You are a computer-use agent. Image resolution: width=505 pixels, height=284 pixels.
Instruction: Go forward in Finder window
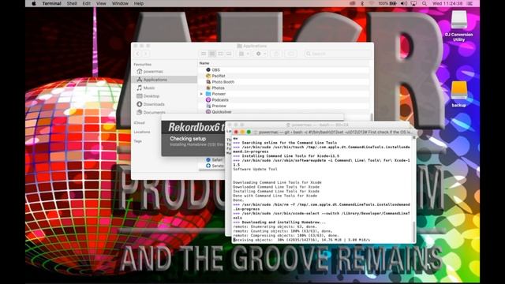145,54
